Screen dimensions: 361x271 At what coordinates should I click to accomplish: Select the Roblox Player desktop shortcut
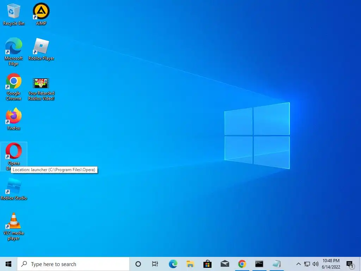pos(41,49)
